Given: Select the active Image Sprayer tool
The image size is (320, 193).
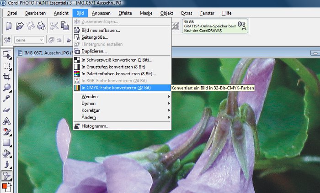Looking at the screenshot, I should (x=7, y=176).
